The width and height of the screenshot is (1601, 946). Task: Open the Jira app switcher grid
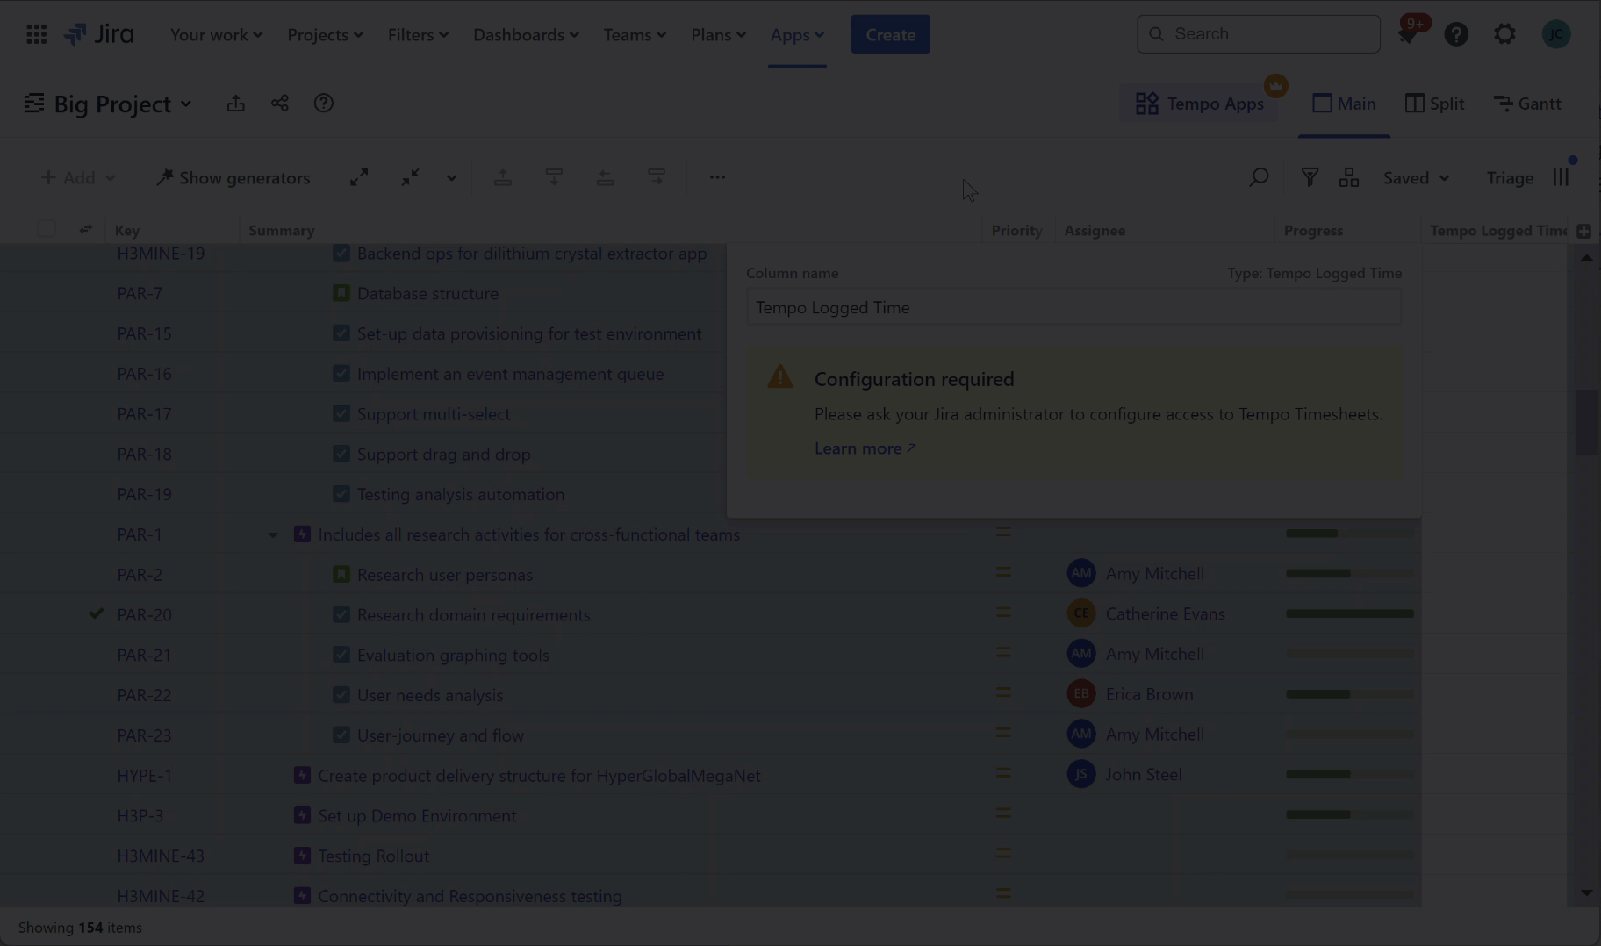click(36, 34)
